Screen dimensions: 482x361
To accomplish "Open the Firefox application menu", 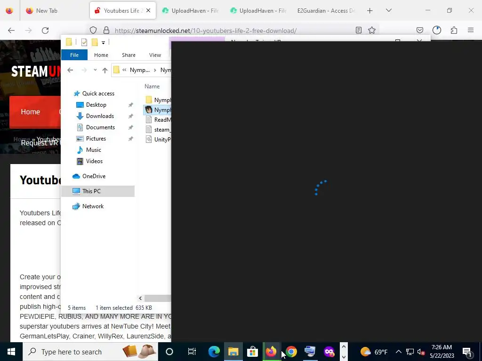I will [471, 30].
